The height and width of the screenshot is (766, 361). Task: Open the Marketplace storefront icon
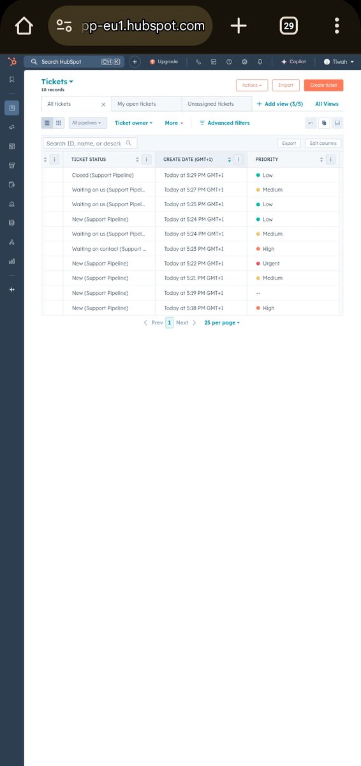[214, 62]
